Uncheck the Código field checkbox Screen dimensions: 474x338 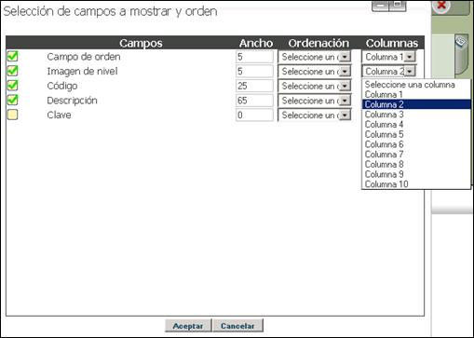(13, 86)
